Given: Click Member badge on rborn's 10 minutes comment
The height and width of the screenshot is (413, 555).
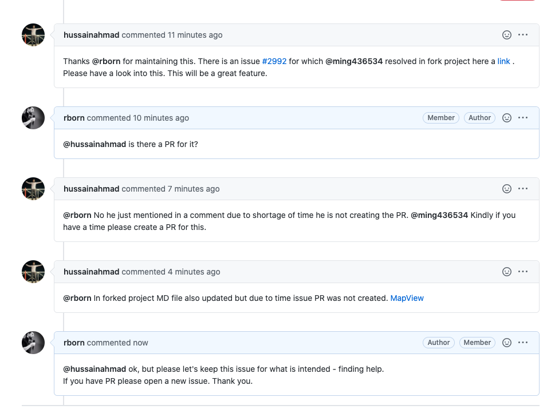Looking at the screenshot, I should tap(440, 118).
